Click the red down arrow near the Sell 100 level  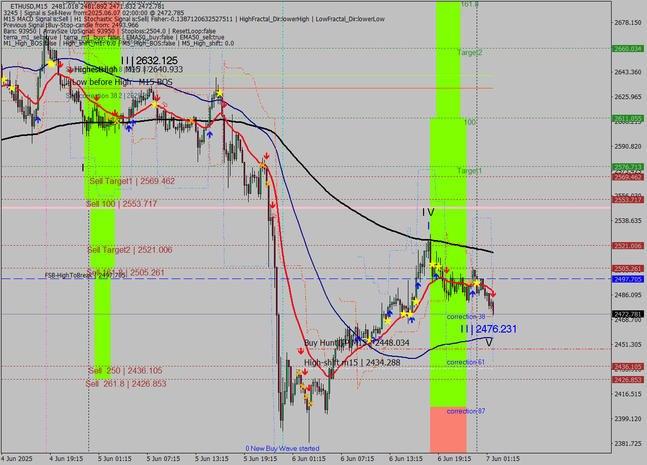coord(273,205)
